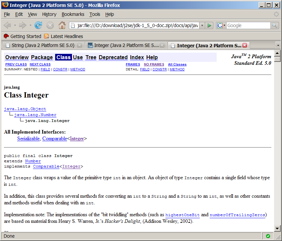Click the search magnifier icon
This screenshot has width=282, height=241.
tap(274, 25)
